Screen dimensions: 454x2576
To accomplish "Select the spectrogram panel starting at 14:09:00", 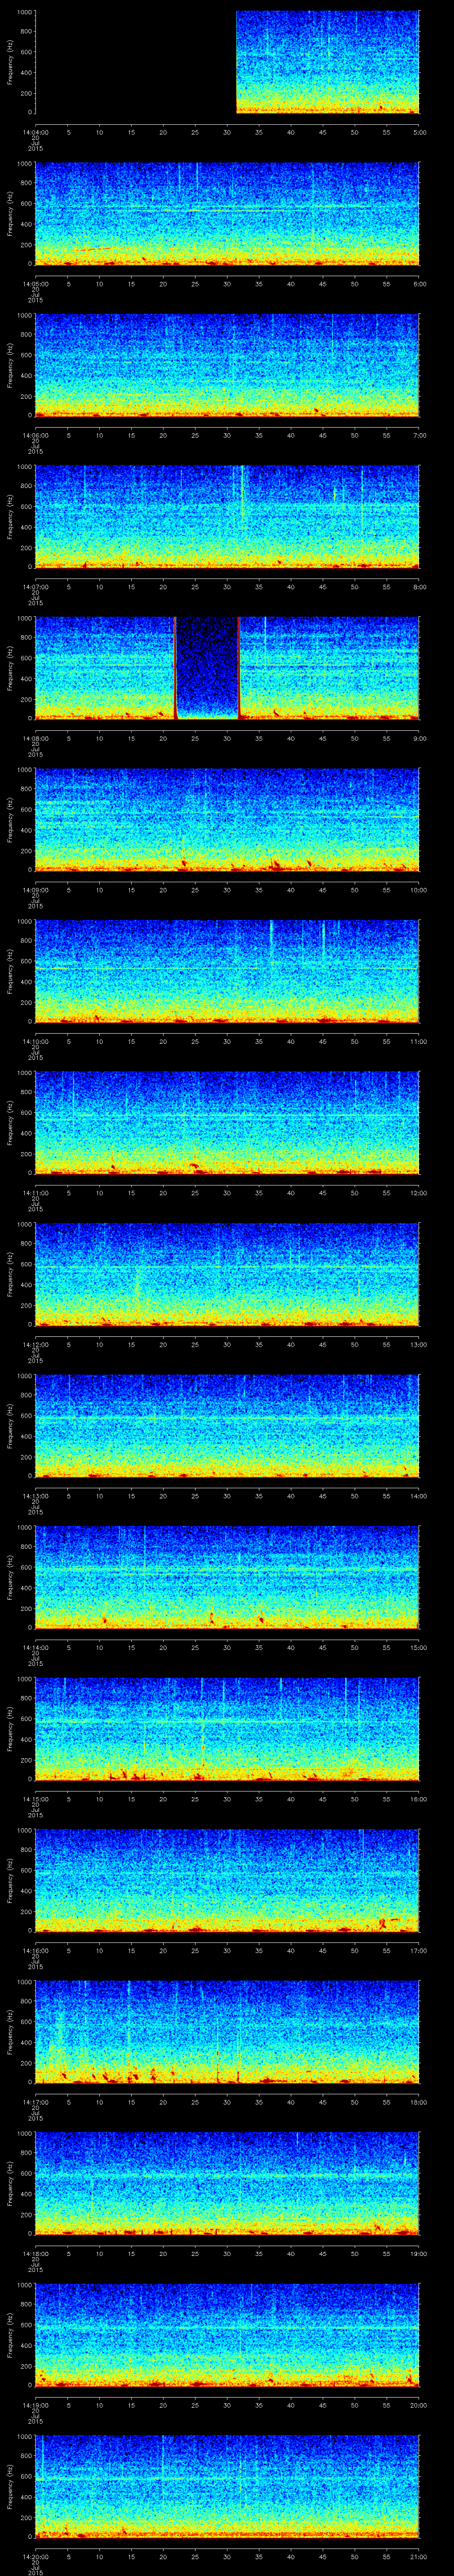I will click(227, 819).
